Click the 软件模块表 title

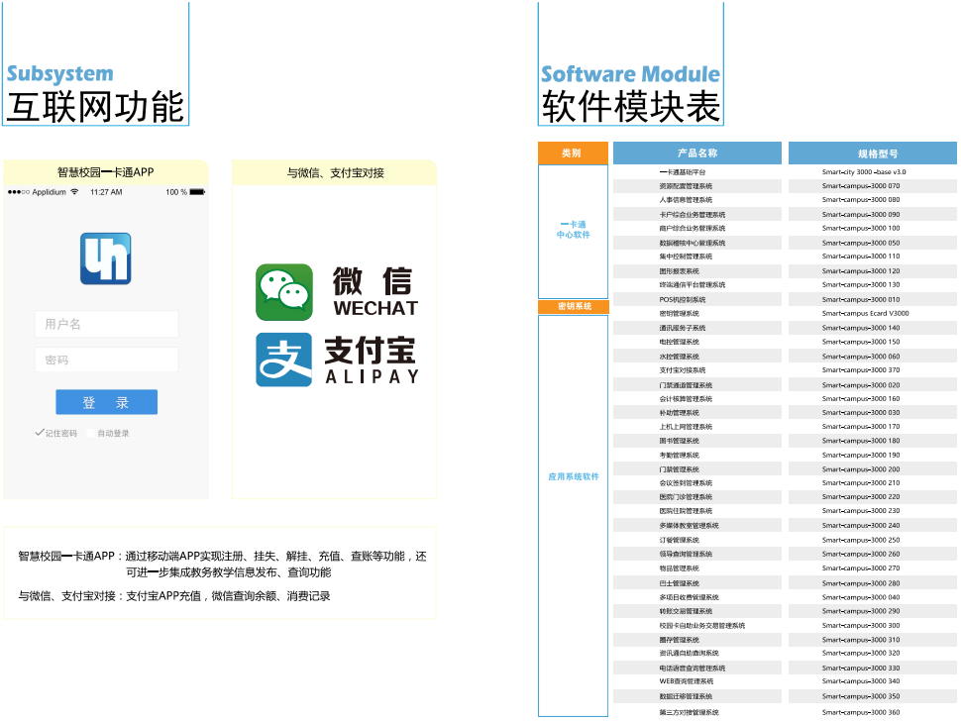[631, 107]
